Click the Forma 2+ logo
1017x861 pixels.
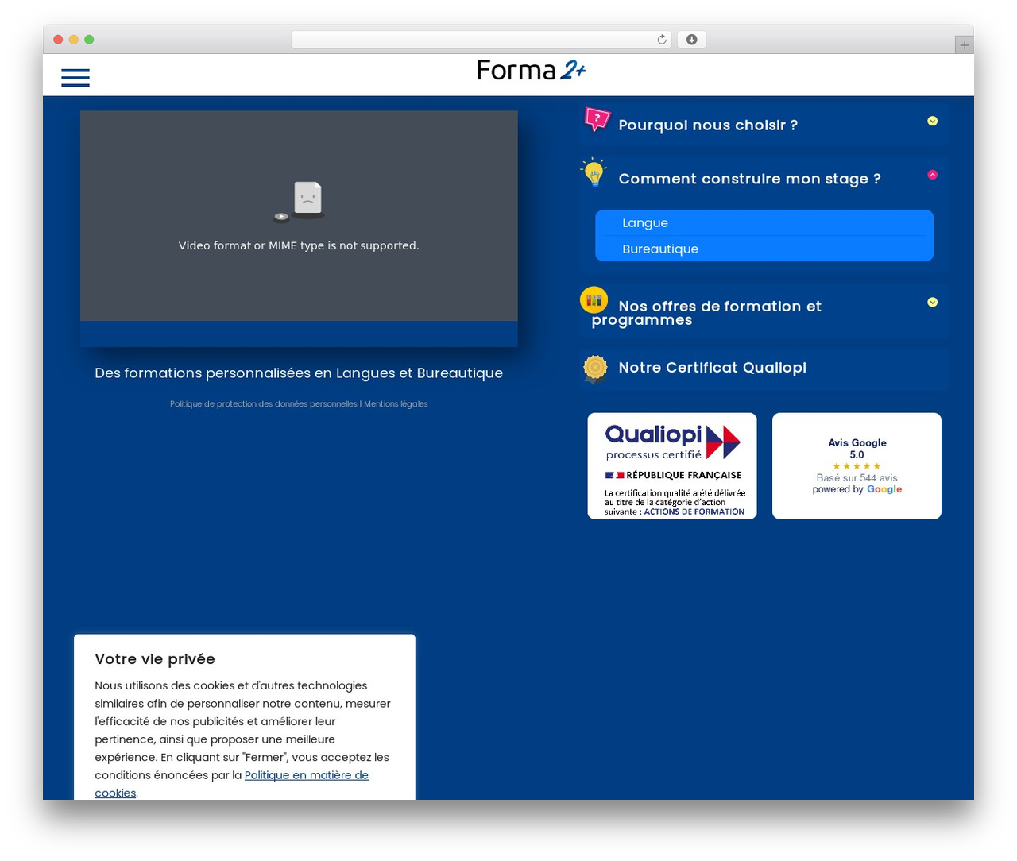pyautogui.click(x=532, y=71)
